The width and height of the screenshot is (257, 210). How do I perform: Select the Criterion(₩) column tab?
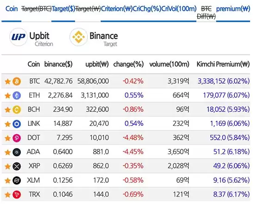point(117,9)
